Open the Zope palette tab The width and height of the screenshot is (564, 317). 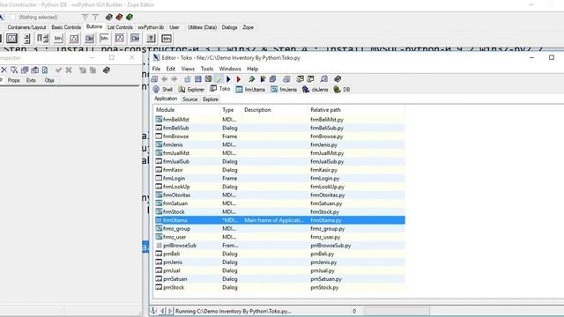tap(249, 27)
